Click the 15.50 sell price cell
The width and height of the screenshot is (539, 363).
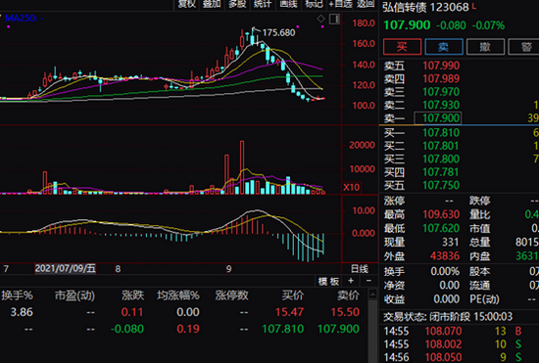(345, 312)
